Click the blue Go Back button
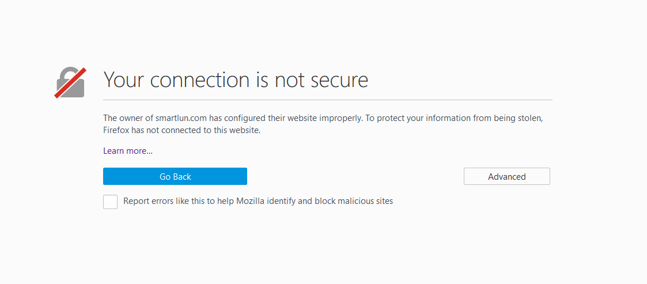The height and width of the screenshot is (284, 647). tap(175, 176)
